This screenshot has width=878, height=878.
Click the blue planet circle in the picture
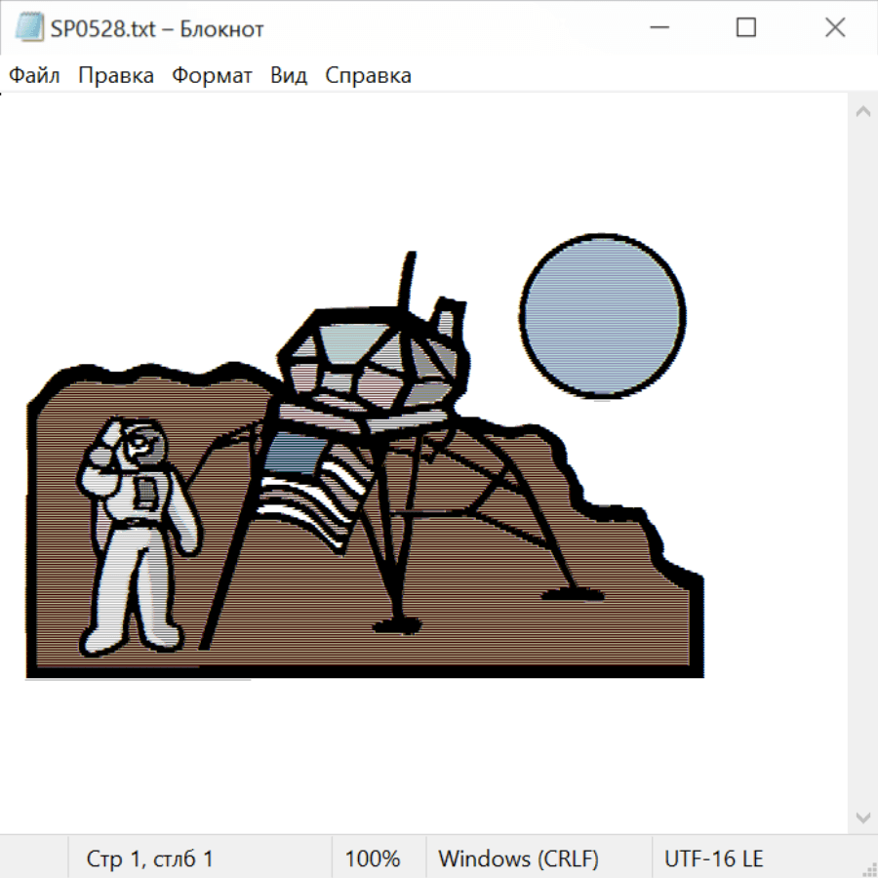click(x=603, y=316)
